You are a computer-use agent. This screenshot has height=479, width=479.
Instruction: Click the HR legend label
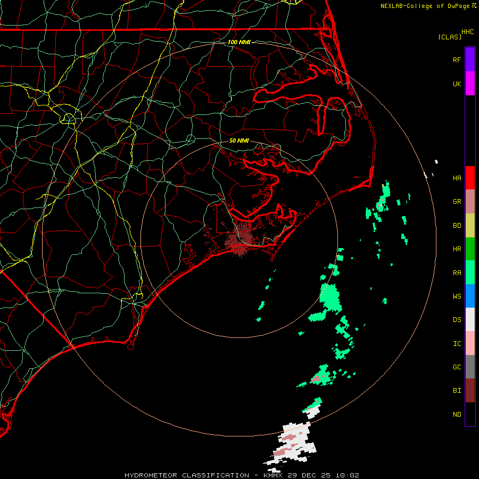(457, 249)
